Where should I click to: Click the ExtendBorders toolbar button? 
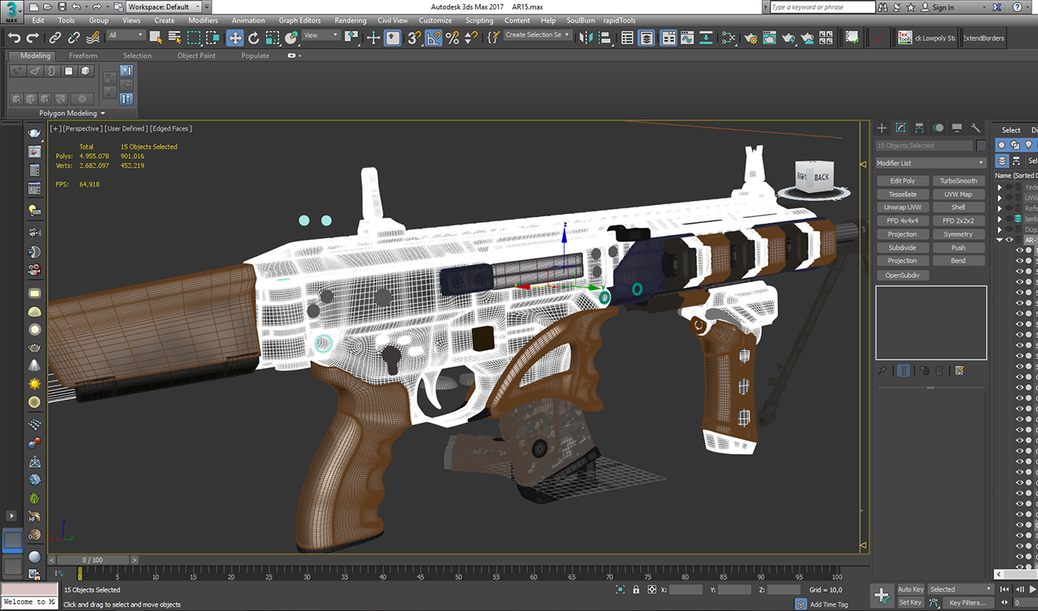point(984,38)
